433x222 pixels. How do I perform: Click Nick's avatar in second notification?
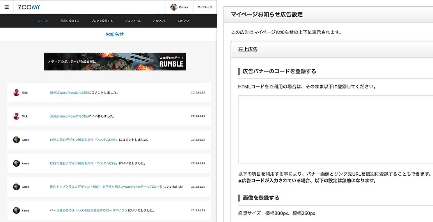pos(16,116)
